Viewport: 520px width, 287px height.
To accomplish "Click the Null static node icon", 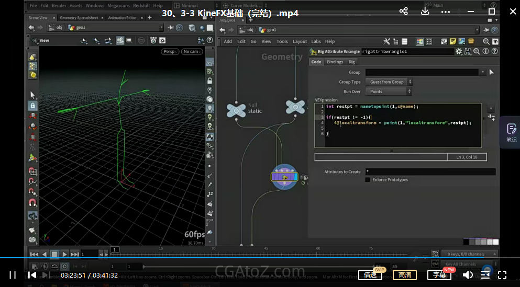I will pos(236,110).
